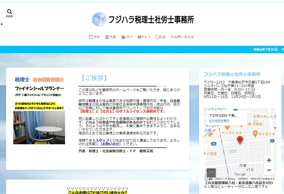284x194 pixels.
Task: Click the こんなお困りごとはございませんか? heading
Action: point(98,192)
